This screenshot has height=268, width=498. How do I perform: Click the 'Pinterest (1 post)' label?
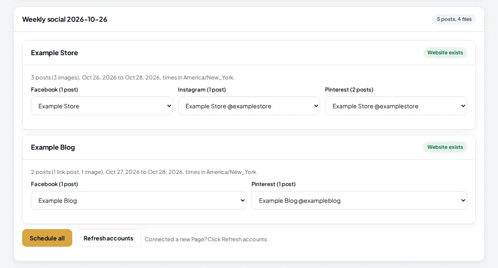(x=273, y=184)
